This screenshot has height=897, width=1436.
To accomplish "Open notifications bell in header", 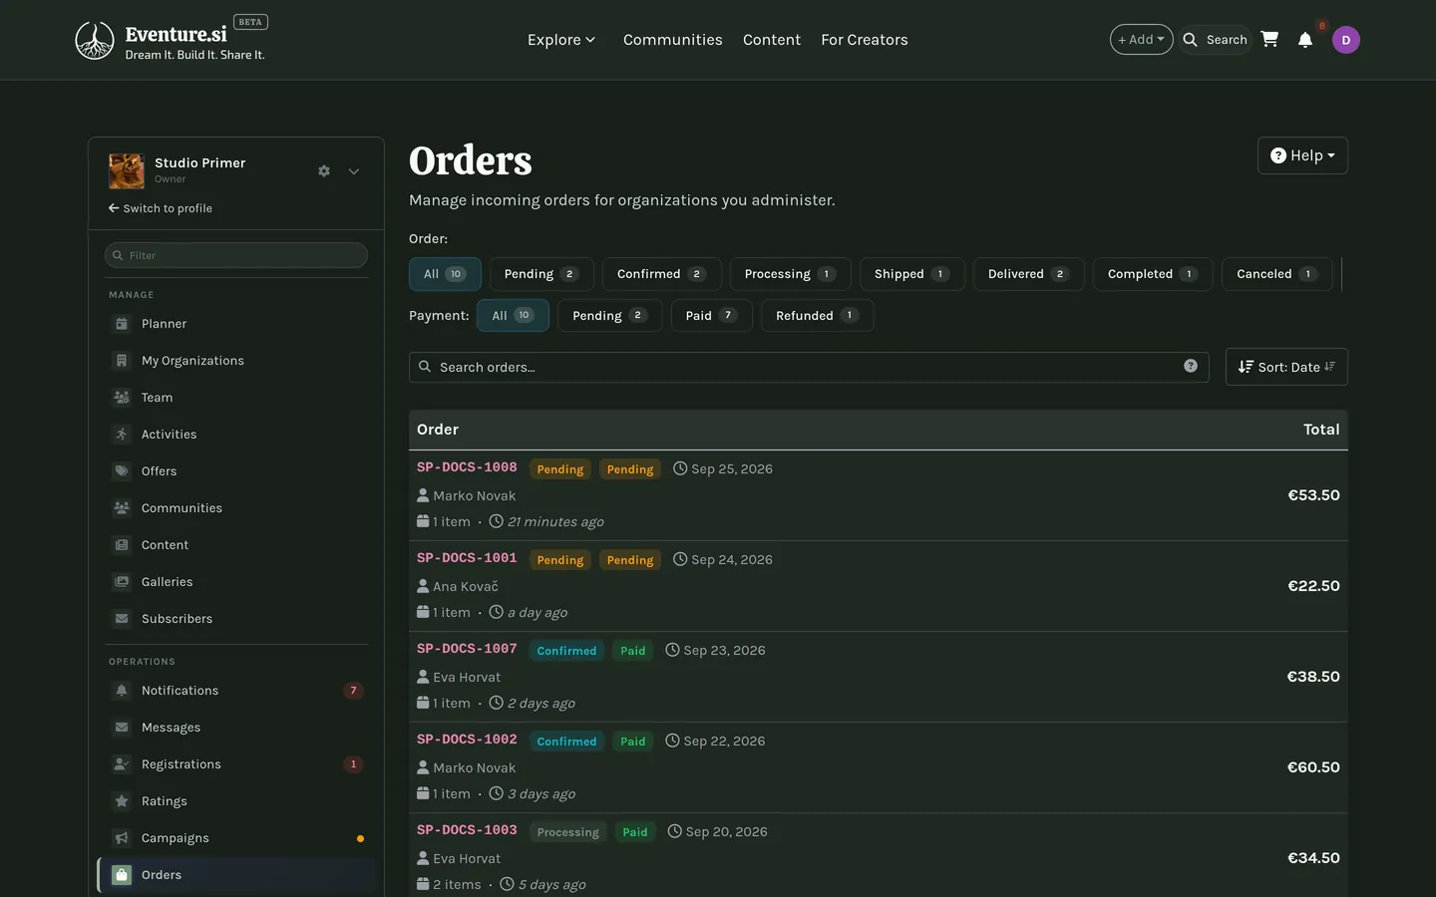I will tap(1304, 40).
